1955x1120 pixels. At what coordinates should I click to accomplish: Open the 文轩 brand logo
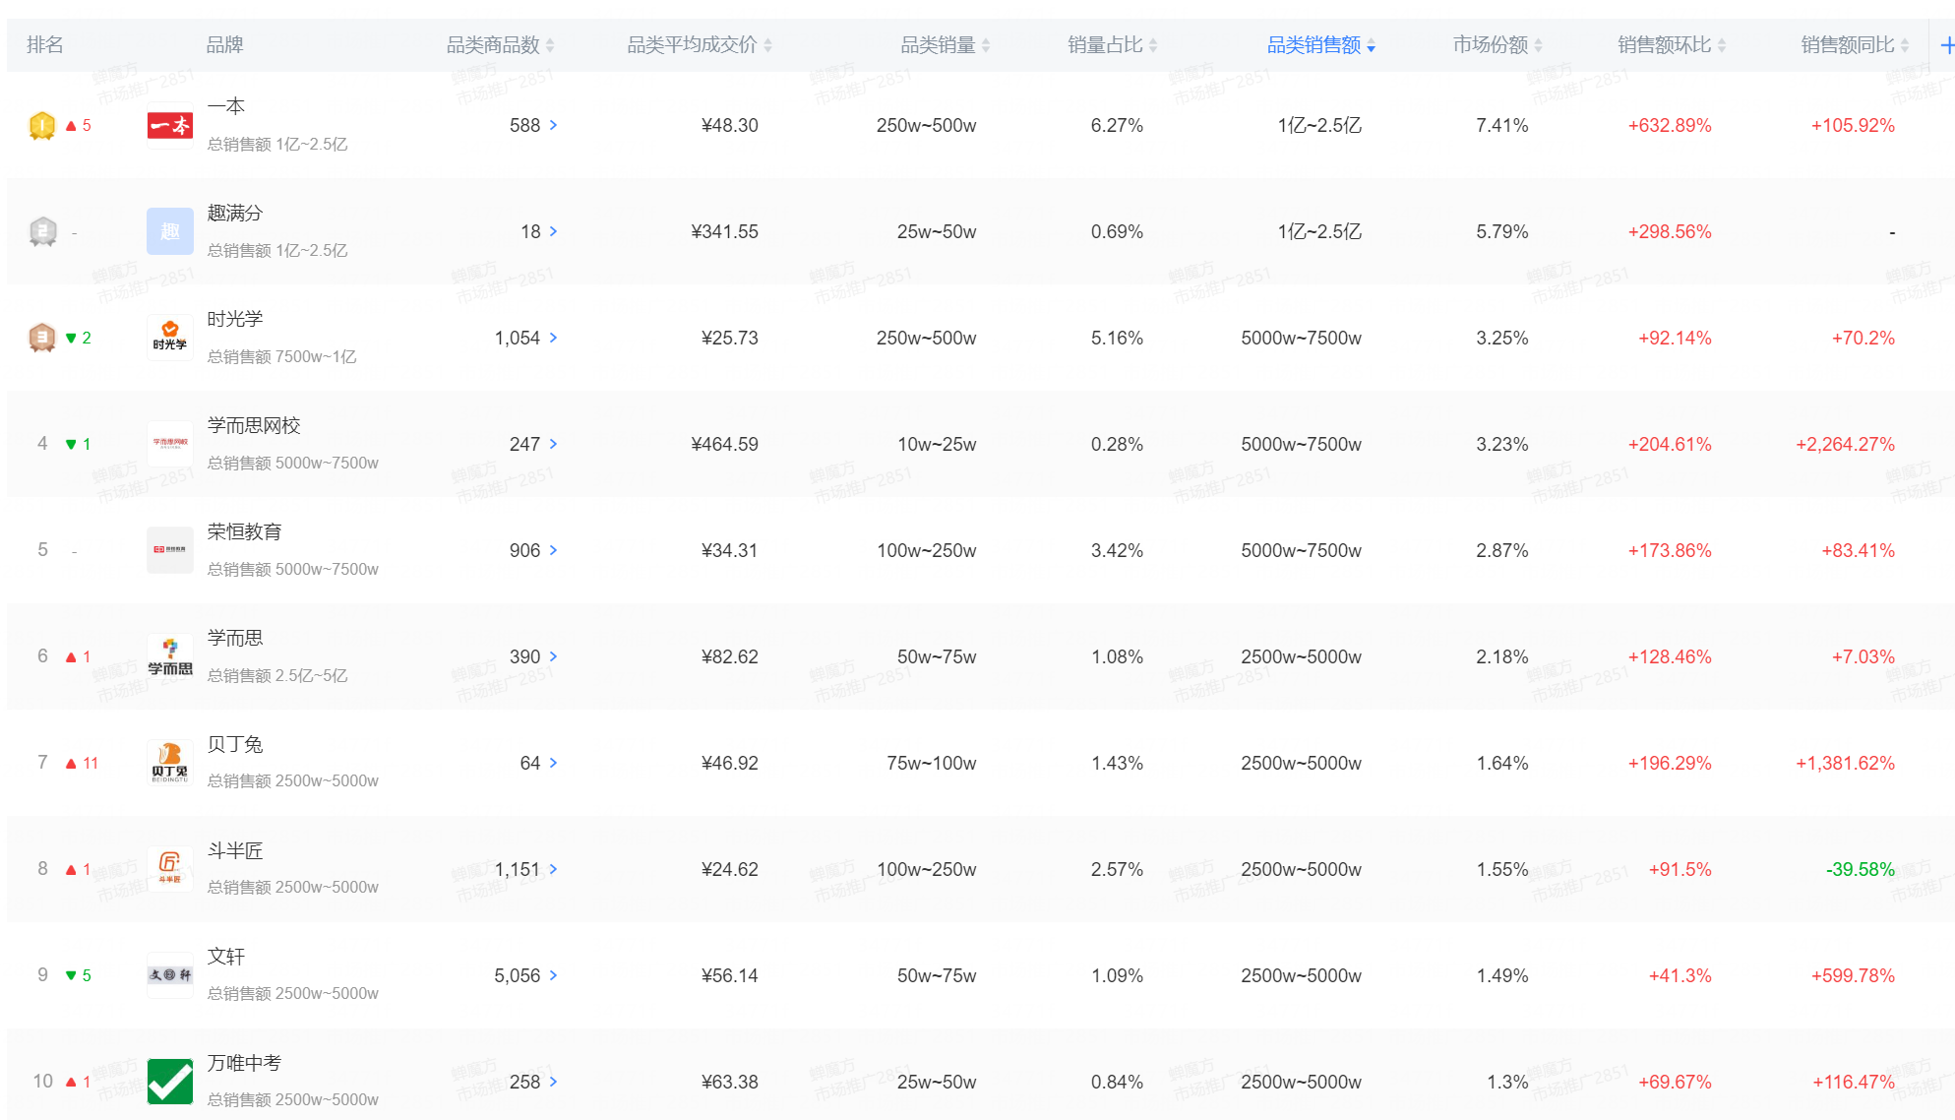pyautogui.click(x=169, y=975)
